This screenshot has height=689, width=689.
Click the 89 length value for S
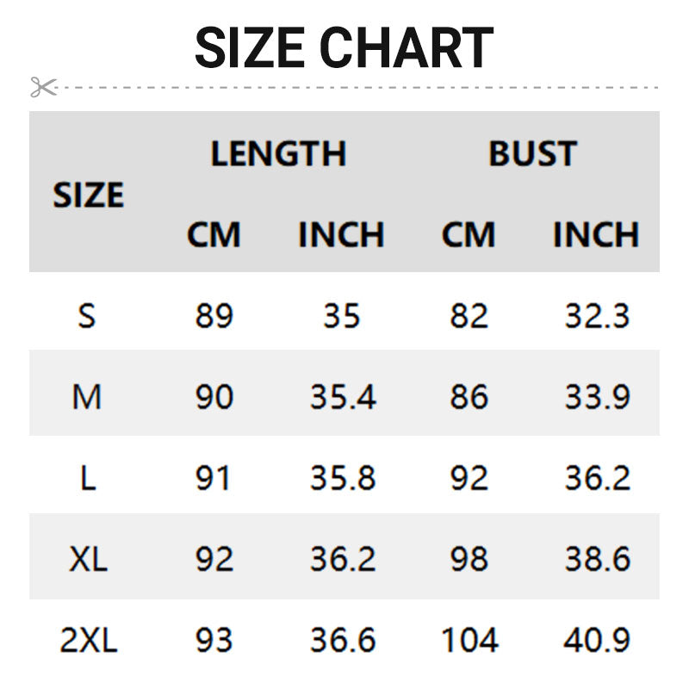click(x=214, y=316)
